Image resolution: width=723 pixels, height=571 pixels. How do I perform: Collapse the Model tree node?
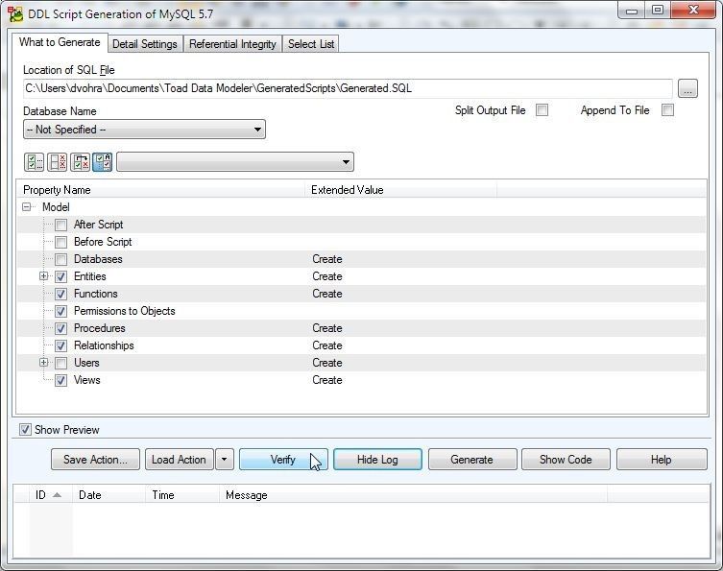[27, 207]
